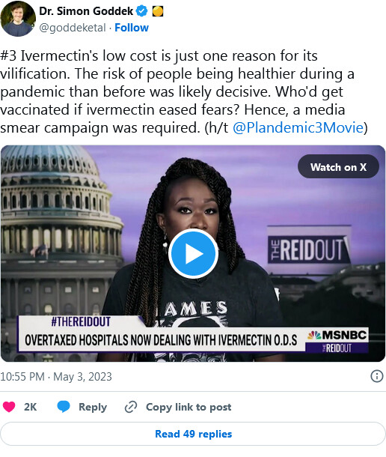Click the blue reply speech bubble icon
386x457 pixels.
64,407
